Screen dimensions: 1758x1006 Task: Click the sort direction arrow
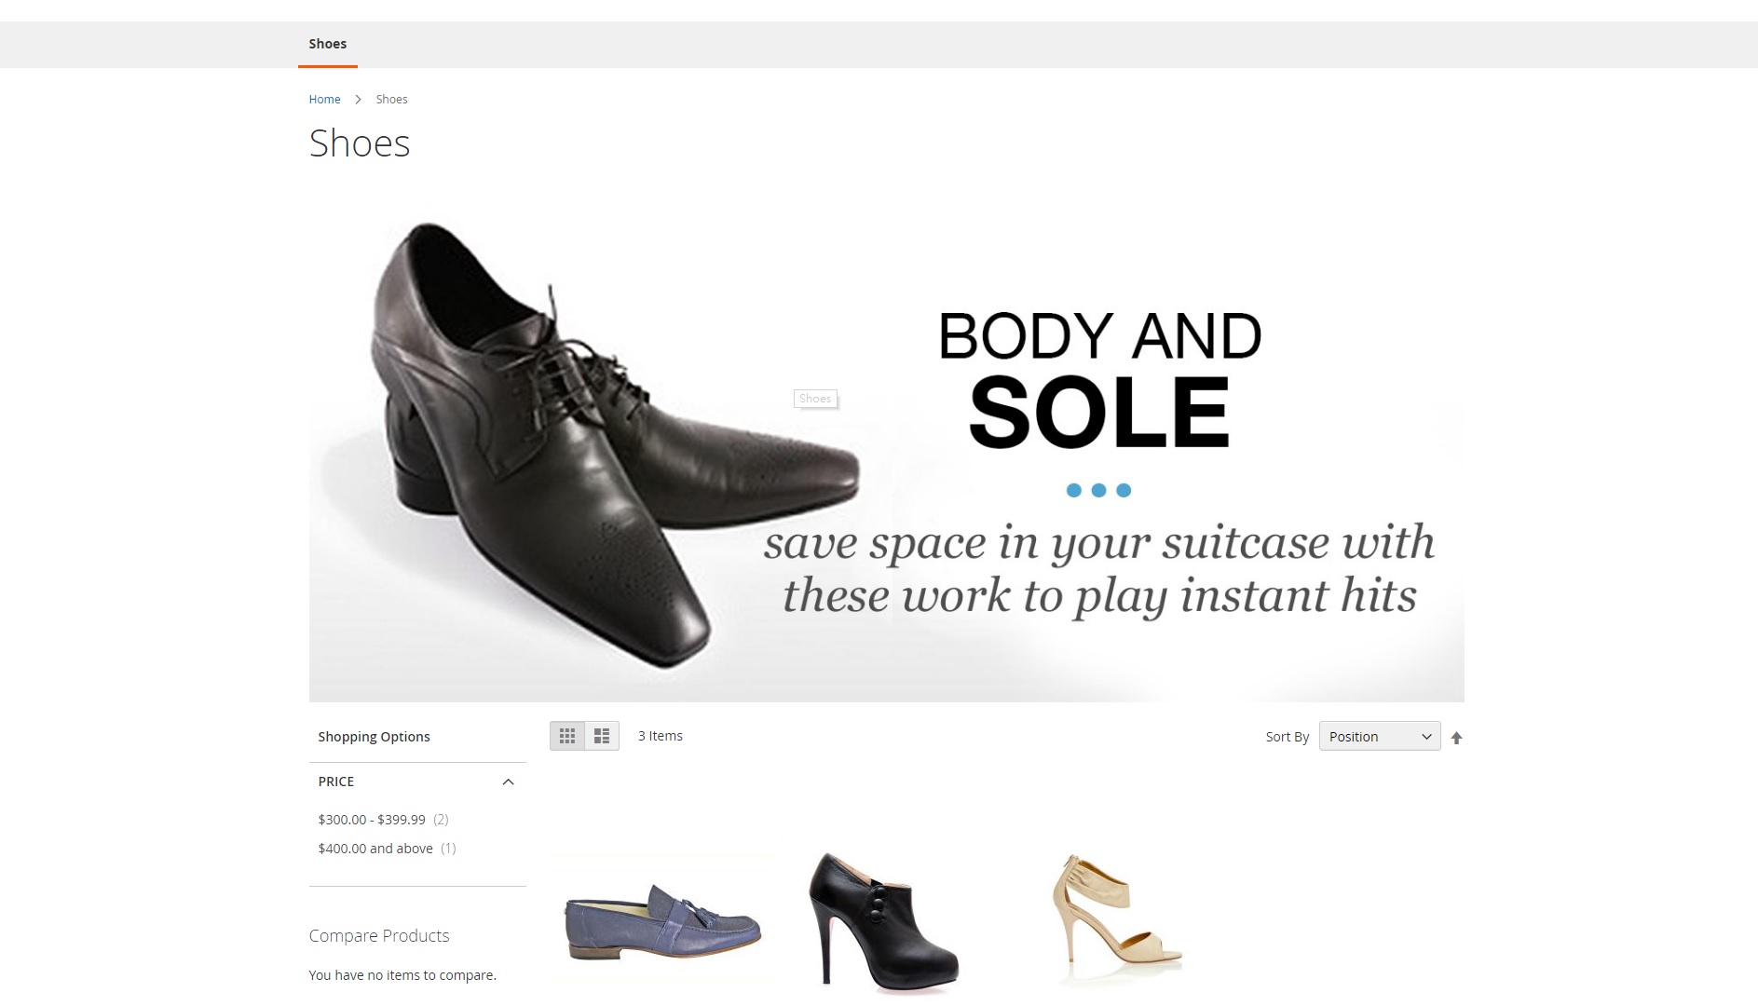[1456, 738]
